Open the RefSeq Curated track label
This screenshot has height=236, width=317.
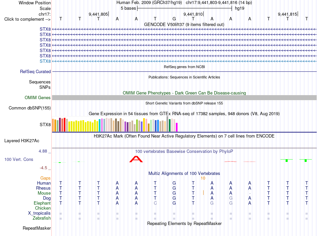pos(35,71)
